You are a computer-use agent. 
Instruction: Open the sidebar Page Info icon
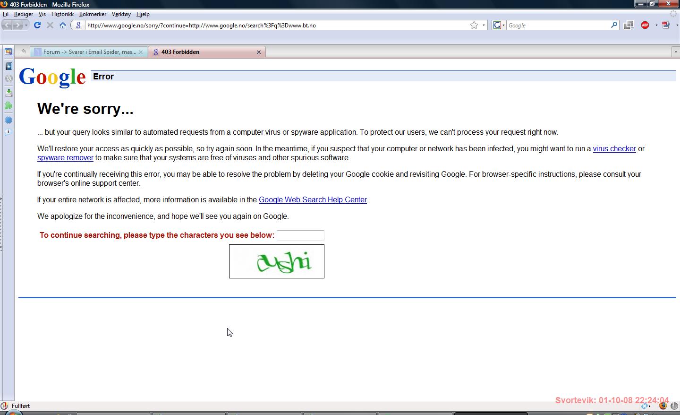pyautogui.click(x=8, y=132)
